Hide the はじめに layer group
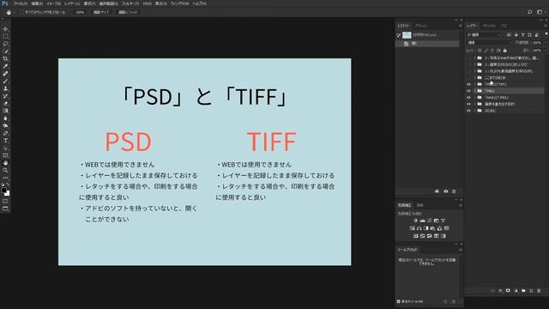The height and width of the screenshot is (309, 549). tap(469, 111)
